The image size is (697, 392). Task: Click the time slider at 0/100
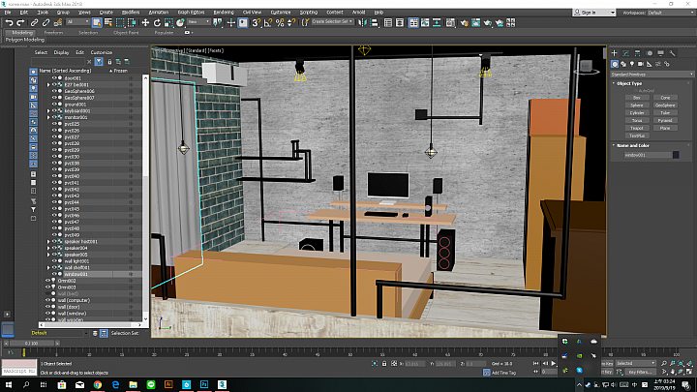[x=31, y=343]
